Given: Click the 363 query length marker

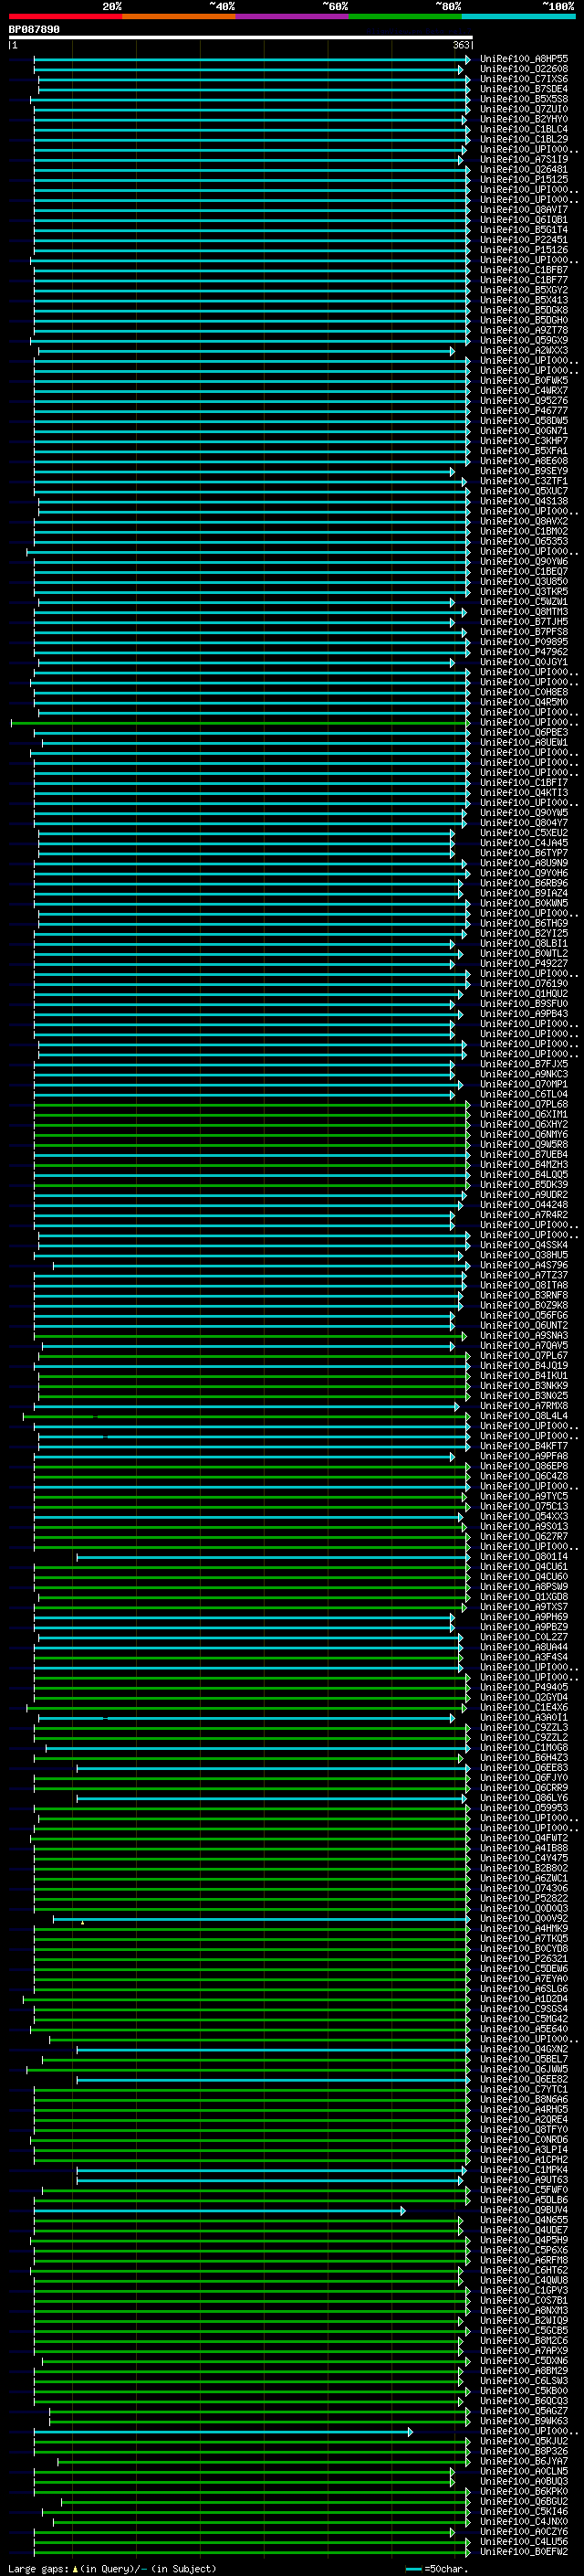Looking at the screenshot, I should coord(461,45).
